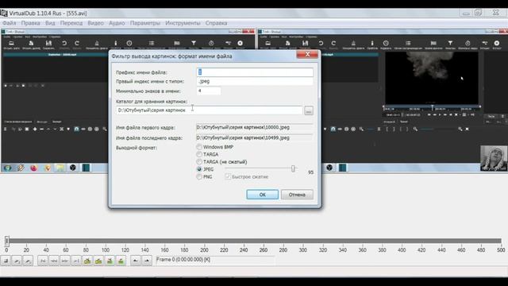508x286 pixels.
Task: Open the Параметры menu
Action: tap(145, 23)
